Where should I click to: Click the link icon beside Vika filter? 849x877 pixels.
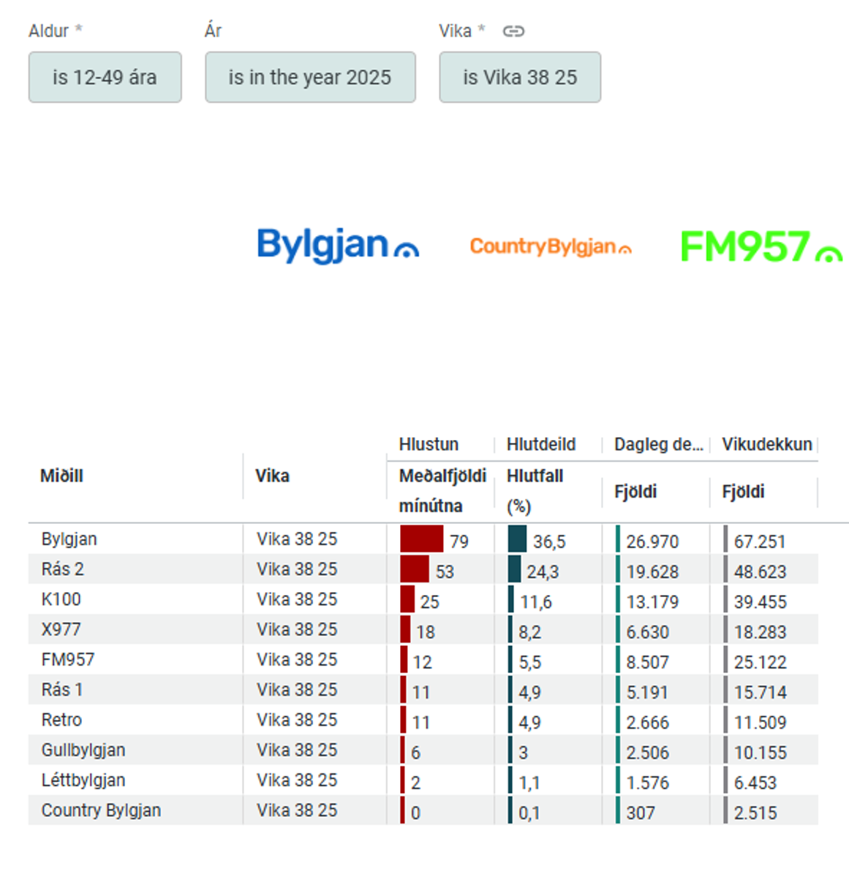(x=513, y=31)
